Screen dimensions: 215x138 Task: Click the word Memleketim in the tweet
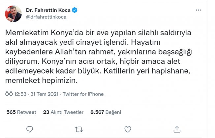point(27,33)
